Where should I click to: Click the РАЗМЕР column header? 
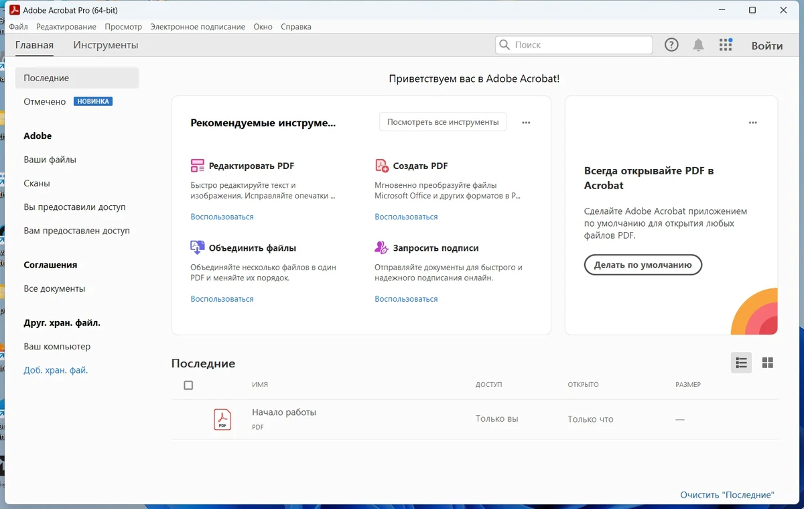coord(688,385)
